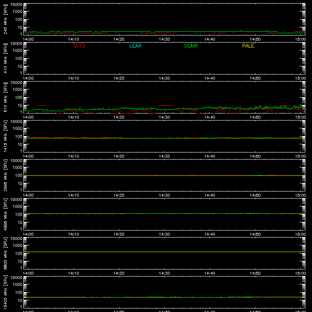Click the 1000 tick on the 4995 MHz axis

[18, 207]
